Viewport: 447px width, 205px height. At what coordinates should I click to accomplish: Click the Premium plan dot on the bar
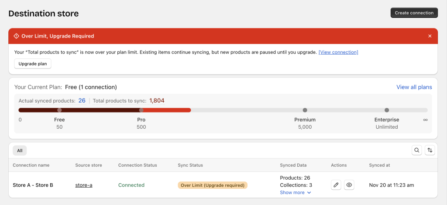[x=305, y=110]
